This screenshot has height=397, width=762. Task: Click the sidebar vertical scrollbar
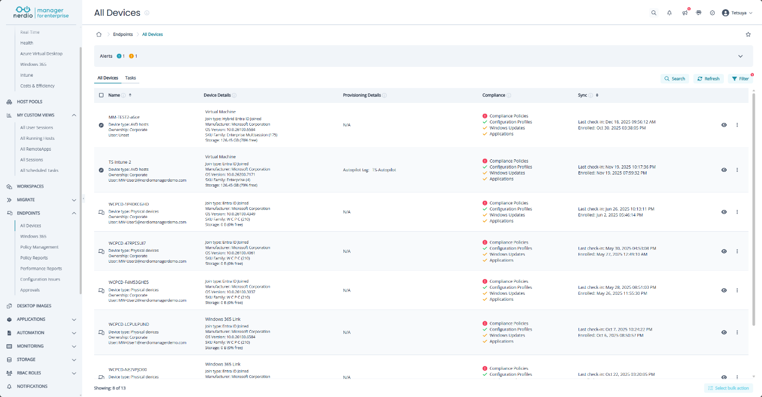pyautogui.click(x=81, y=170)
